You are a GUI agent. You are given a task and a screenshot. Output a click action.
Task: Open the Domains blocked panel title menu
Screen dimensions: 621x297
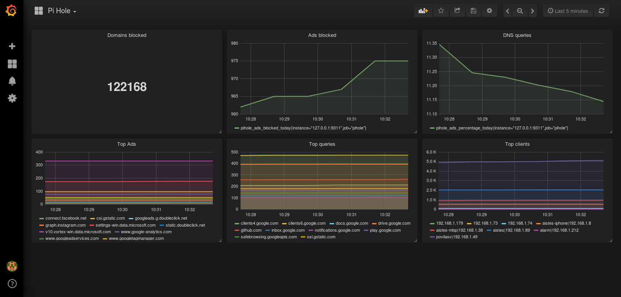coord(127,35)
